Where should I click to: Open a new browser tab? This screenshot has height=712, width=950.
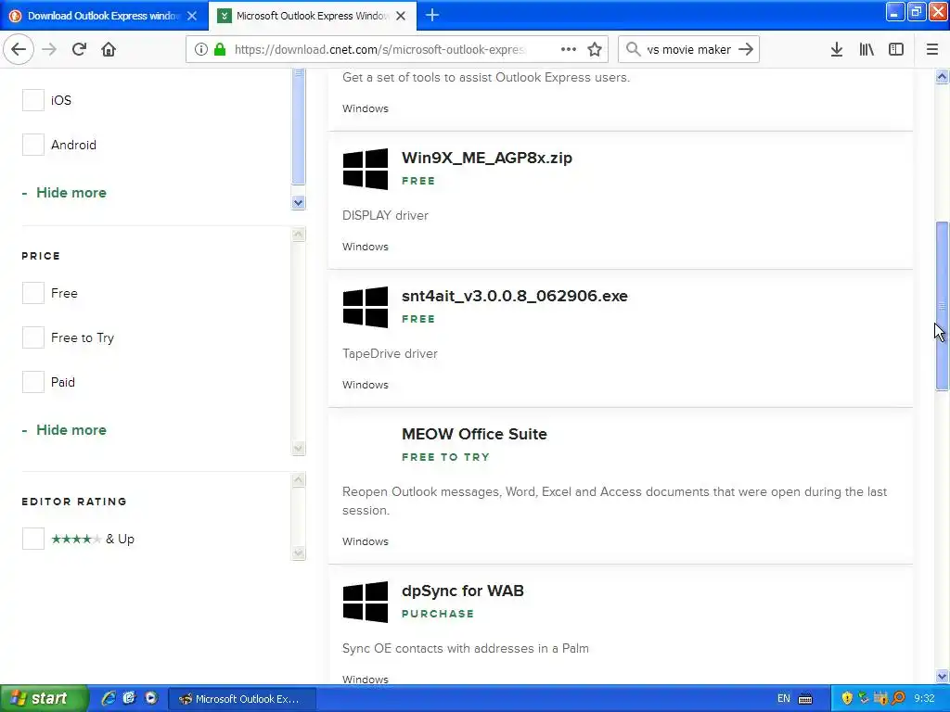tap(432, 15)
